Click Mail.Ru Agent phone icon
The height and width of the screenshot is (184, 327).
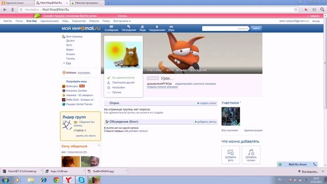[315, 165]
